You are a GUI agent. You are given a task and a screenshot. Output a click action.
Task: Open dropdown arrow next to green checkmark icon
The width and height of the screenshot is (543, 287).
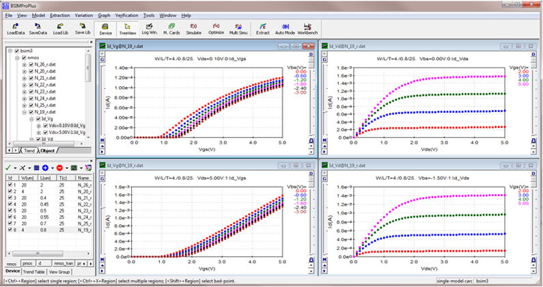(15, 168)
